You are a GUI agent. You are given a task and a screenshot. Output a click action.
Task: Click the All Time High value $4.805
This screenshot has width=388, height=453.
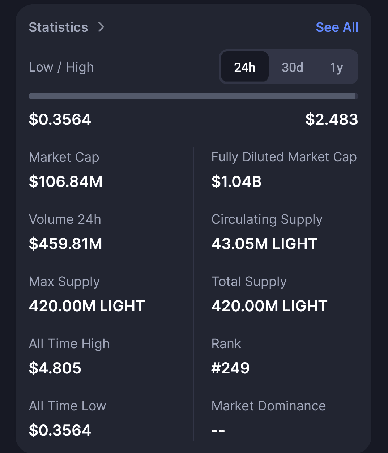coord(55,368)
